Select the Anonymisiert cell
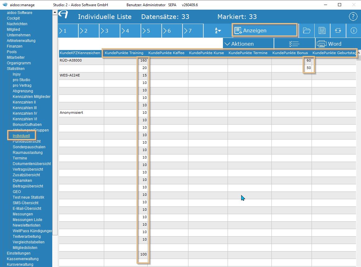This screenshot has height=267, width=361. click(x=81, y=113)
